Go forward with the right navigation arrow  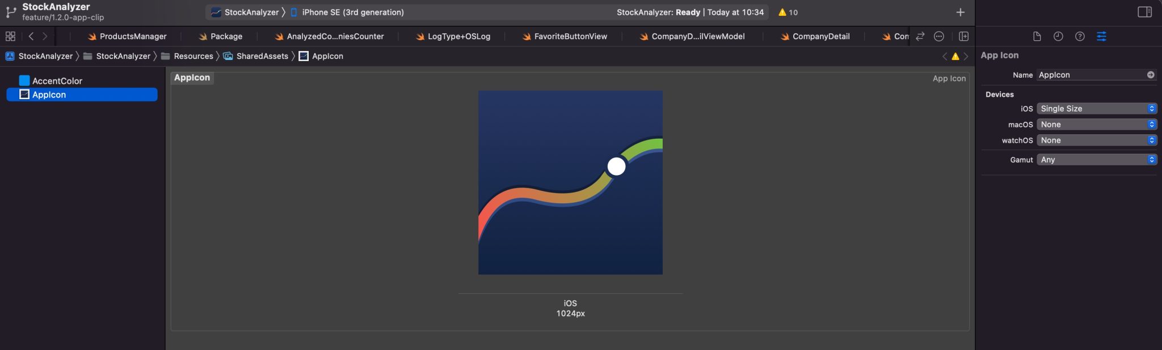[x=45, y=36]
